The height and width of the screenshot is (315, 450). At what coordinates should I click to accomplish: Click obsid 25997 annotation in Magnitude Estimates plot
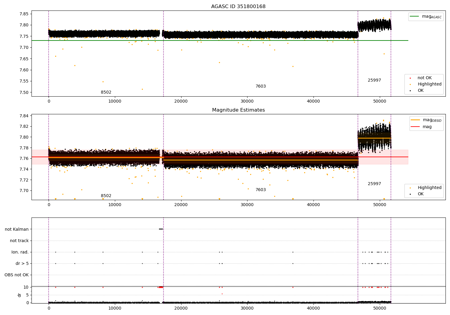374,184
